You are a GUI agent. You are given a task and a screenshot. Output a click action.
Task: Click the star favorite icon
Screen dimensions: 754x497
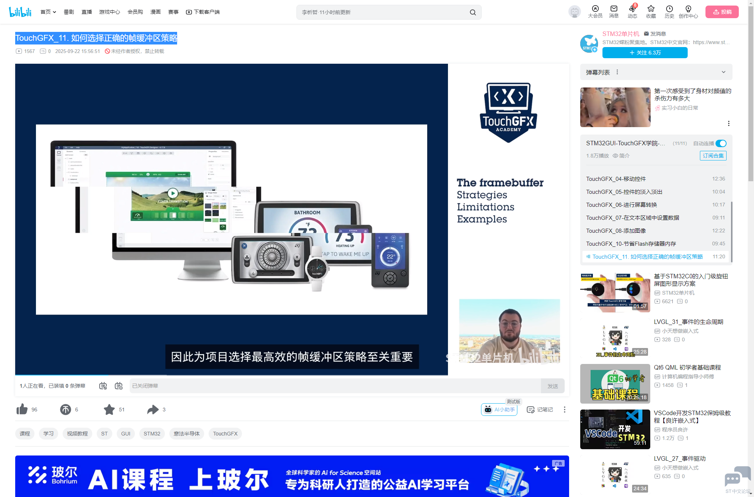tap(109, 409)
